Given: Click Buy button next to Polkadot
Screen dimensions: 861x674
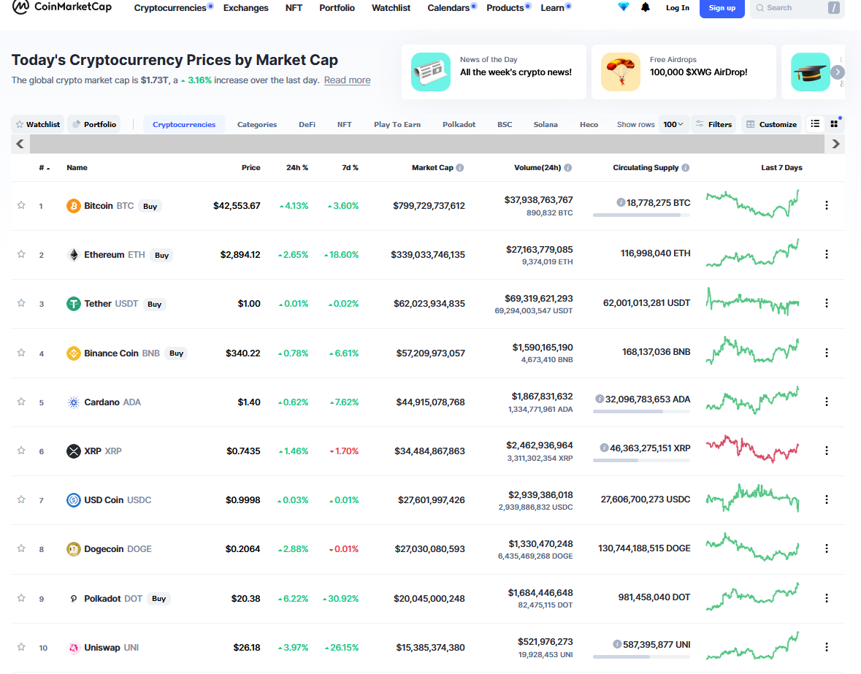Looking at the screenshot, I should (x=158, y=599).
